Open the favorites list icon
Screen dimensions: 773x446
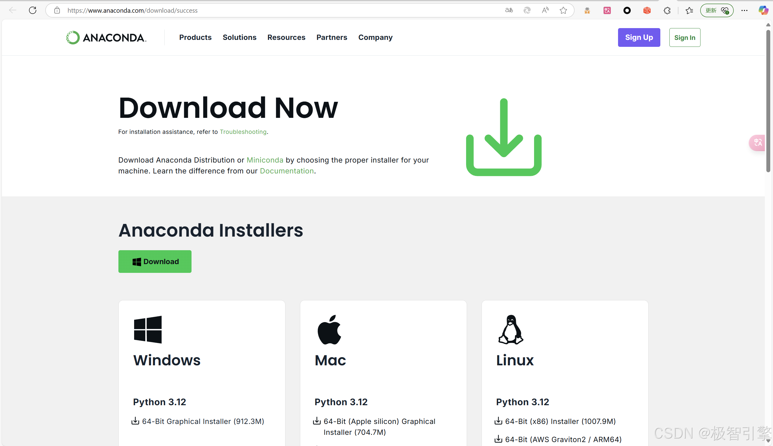click(x=689, y=10)
